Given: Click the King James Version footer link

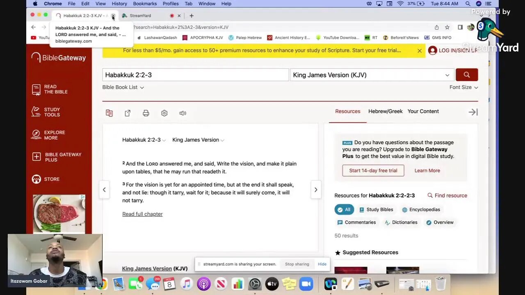Looking at the screenshot, I should click(x=147, y=268).
